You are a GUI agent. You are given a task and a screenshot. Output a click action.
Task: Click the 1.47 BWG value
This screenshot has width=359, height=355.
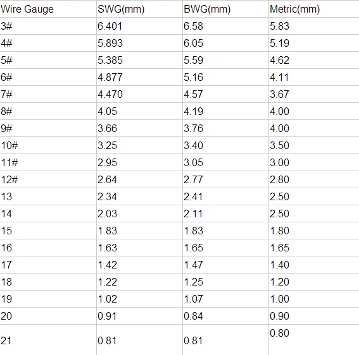click(x=193, y=265)
